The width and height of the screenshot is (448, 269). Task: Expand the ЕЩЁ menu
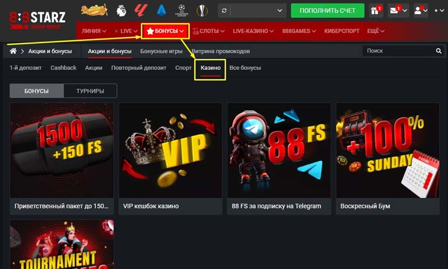(376, 31)
